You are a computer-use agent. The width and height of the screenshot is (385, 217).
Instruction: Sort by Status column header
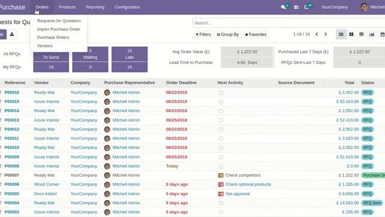tap(368, 83)
